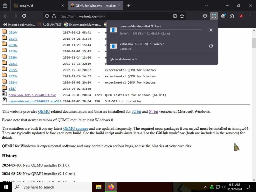The width and height of the screenshot is (256, 192).
Task: Click the folder icon beside 2024/
Action: 4,81
